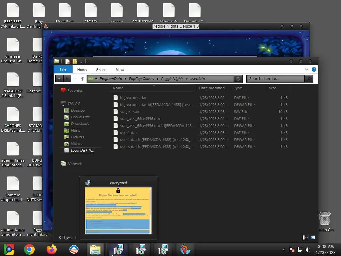
Task: Click userdata in the address breadcrumb
Action: click(x=197, y=79)
